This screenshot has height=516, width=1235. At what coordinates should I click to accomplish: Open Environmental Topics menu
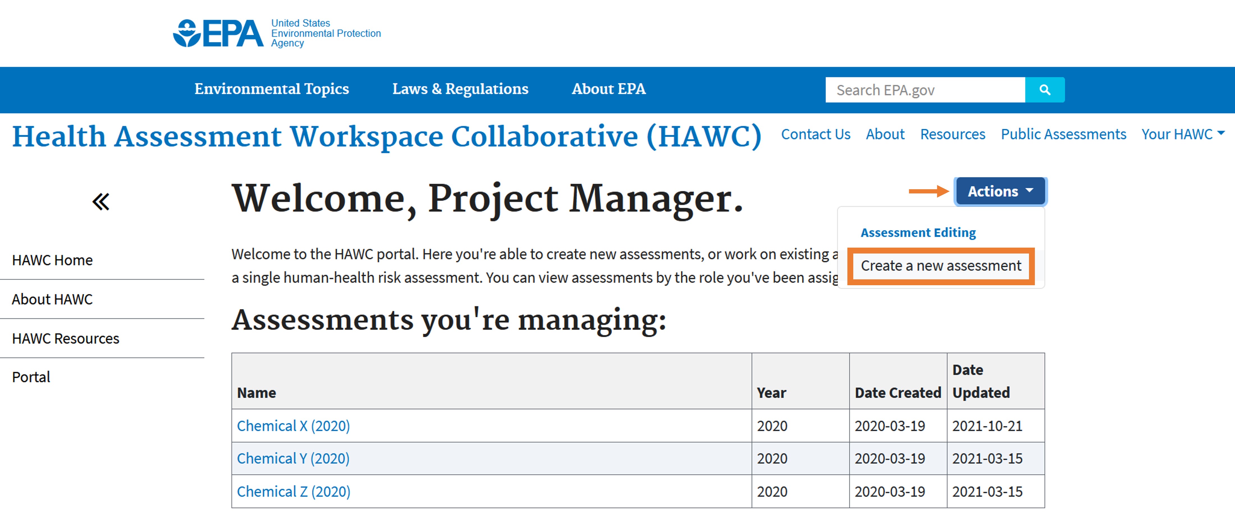coord(271,89)
